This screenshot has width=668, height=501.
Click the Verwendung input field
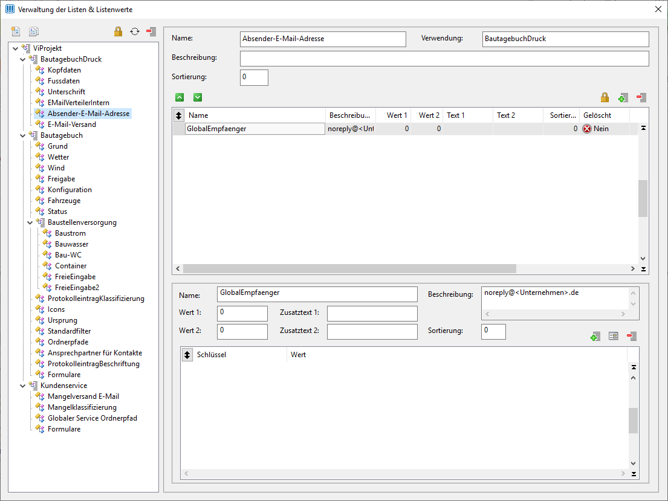click(565, 39)
